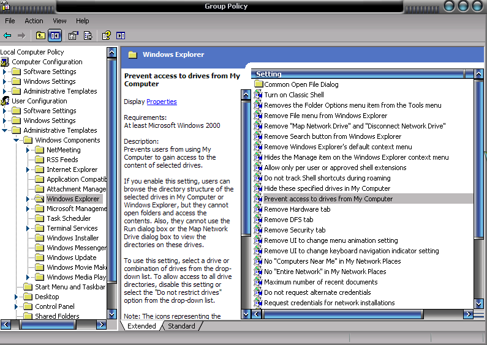The image size is (487, 345).
Task: Click the Back arrow toolbar icon
Action: [8, 35]
